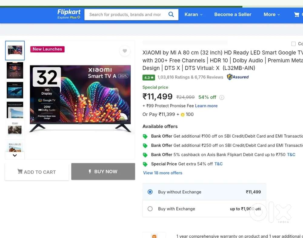This screenshot has height=238, width=303.
Task: Tick the Compare checkbox
Action: 293,44
